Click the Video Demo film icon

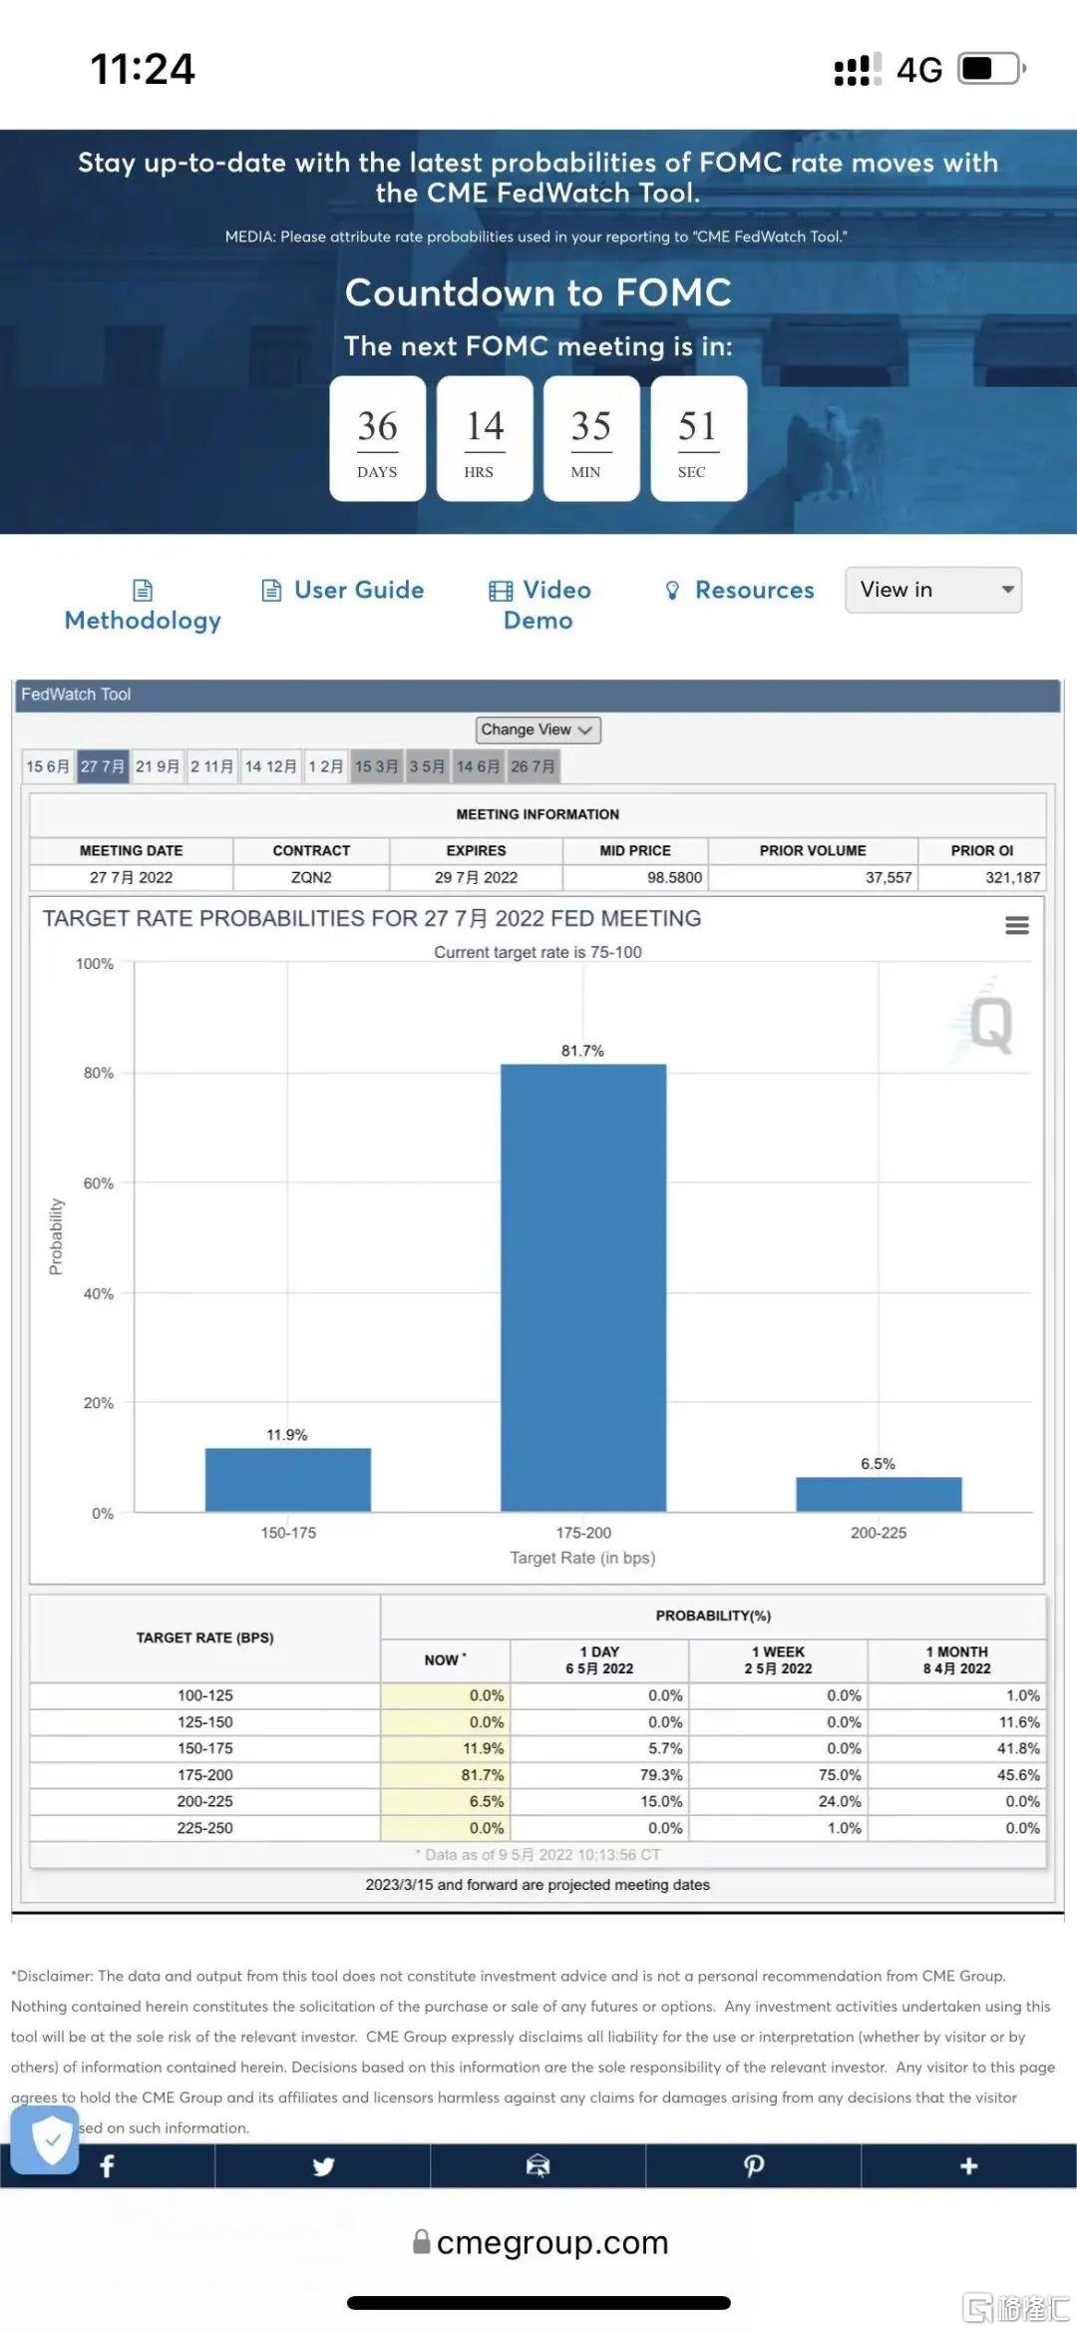click(x=501, y=591)
